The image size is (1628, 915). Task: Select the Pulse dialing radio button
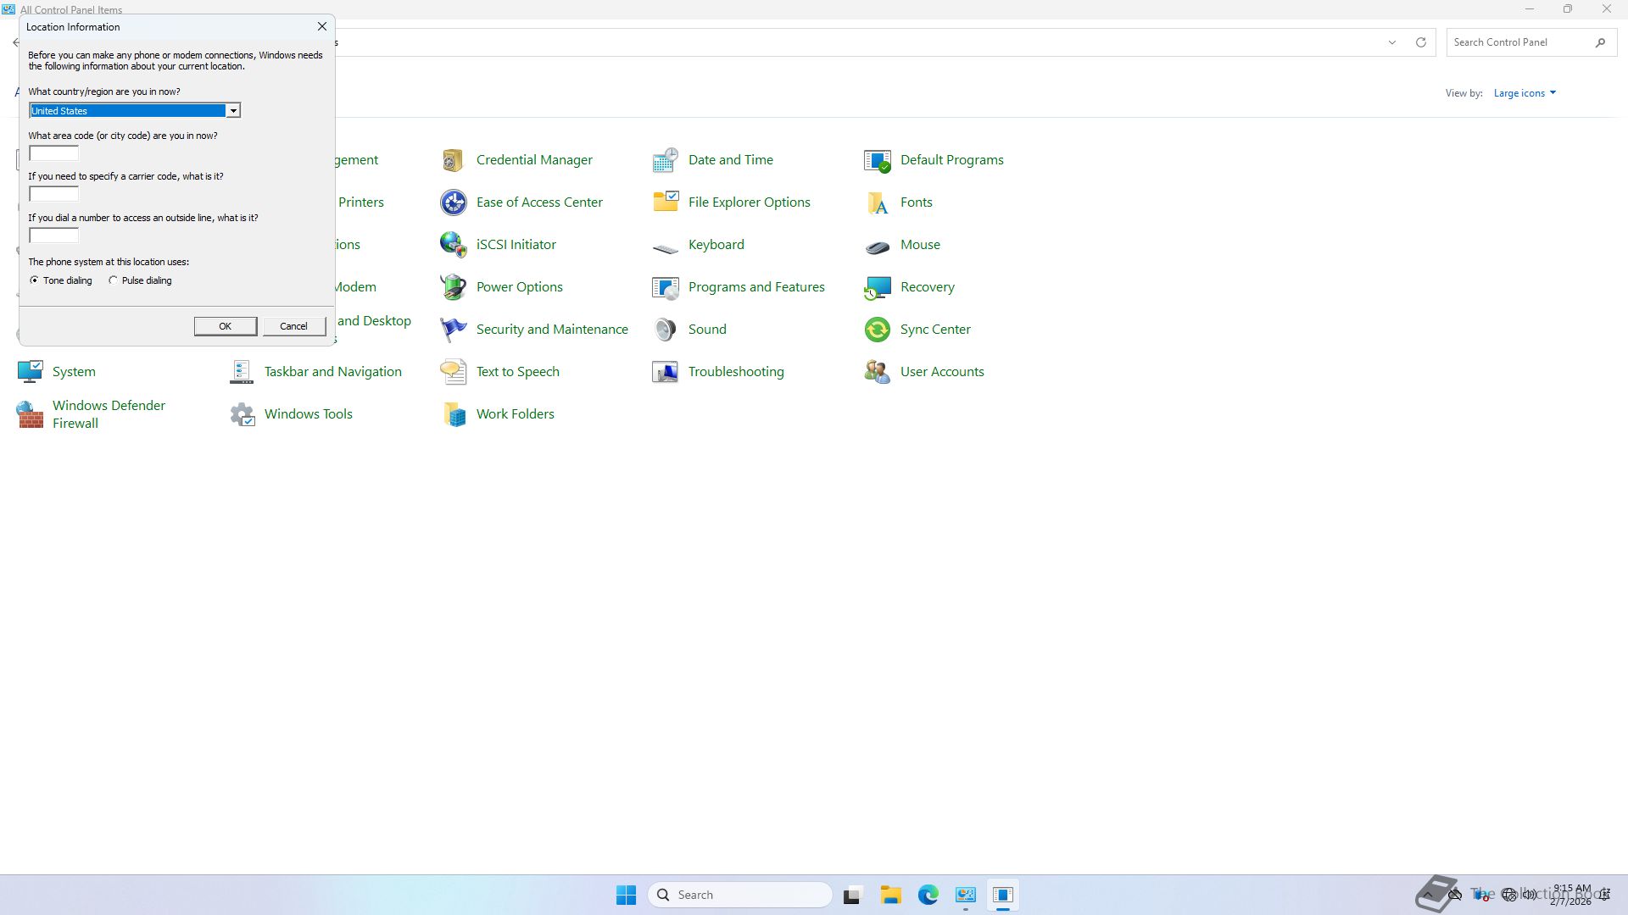(x=114, y=280)
